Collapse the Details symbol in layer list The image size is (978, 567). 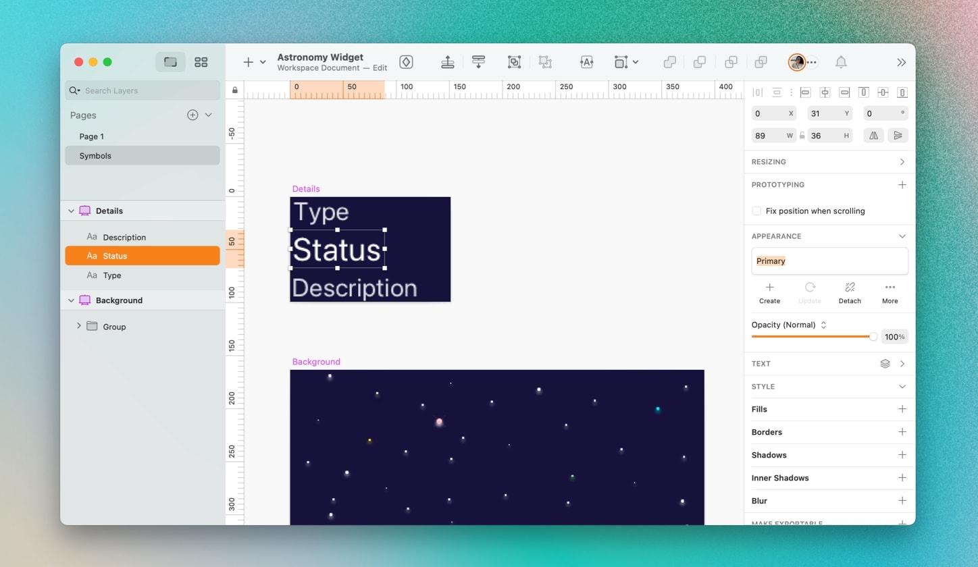click(x=71, y=211)
